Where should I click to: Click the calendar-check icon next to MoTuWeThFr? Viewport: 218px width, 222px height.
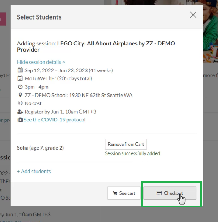pos(20,78)
